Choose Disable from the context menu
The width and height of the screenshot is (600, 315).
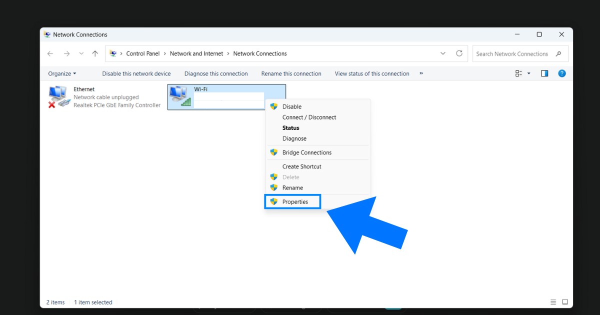(291, 106)
